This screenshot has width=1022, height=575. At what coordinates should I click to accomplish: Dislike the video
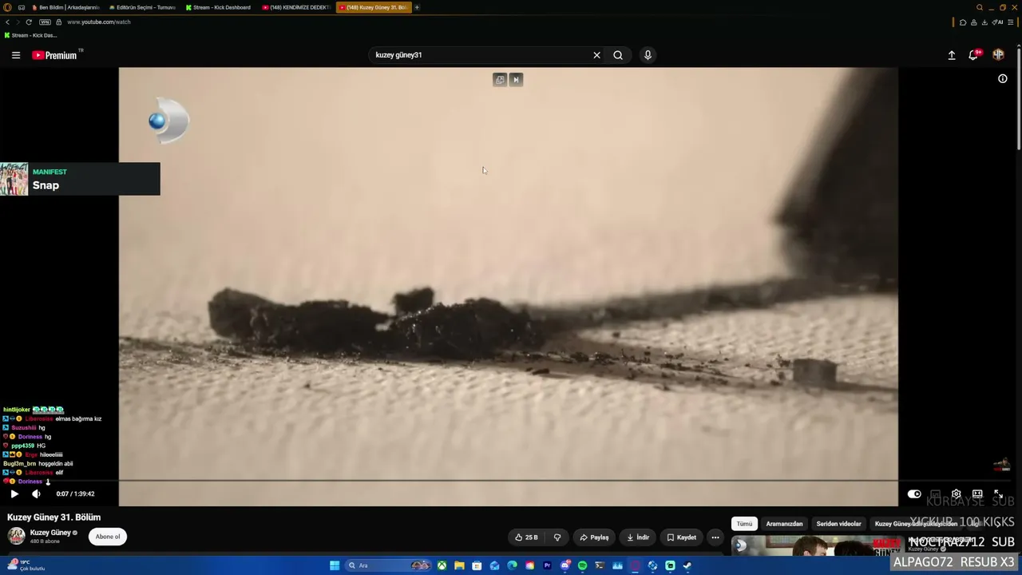click(x=557, y=537)
